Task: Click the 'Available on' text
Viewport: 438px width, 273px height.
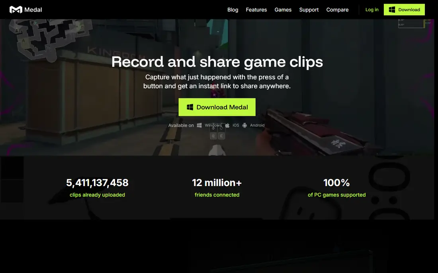Action: click(x=181, y=125)
